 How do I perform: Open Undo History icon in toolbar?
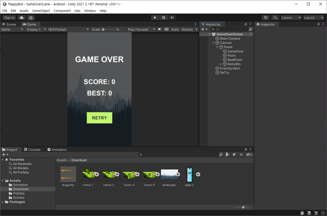[x=265, y=18]
